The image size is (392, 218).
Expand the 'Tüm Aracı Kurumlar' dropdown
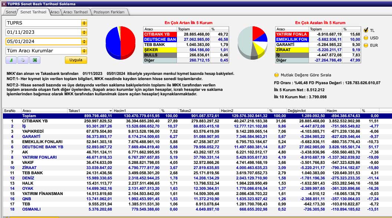click(x=84, y=51)
